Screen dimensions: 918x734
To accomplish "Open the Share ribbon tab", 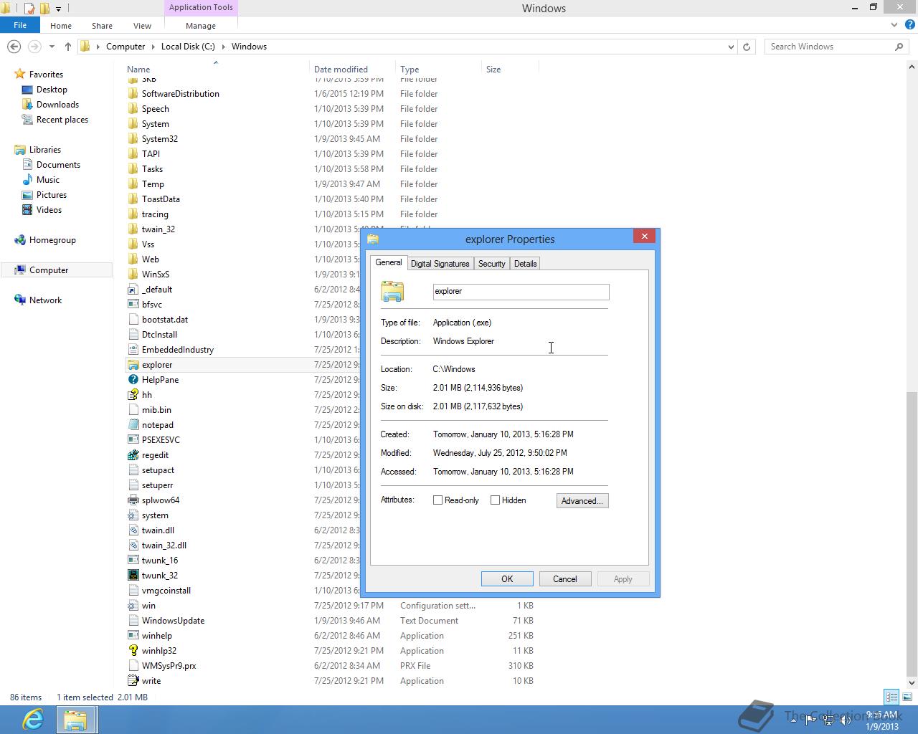I will (x=102, y=26).
